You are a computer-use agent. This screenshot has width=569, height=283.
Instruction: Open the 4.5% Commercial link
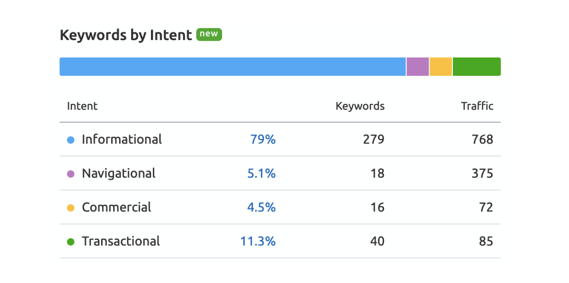pyautogui.click(x=261, y=207)
